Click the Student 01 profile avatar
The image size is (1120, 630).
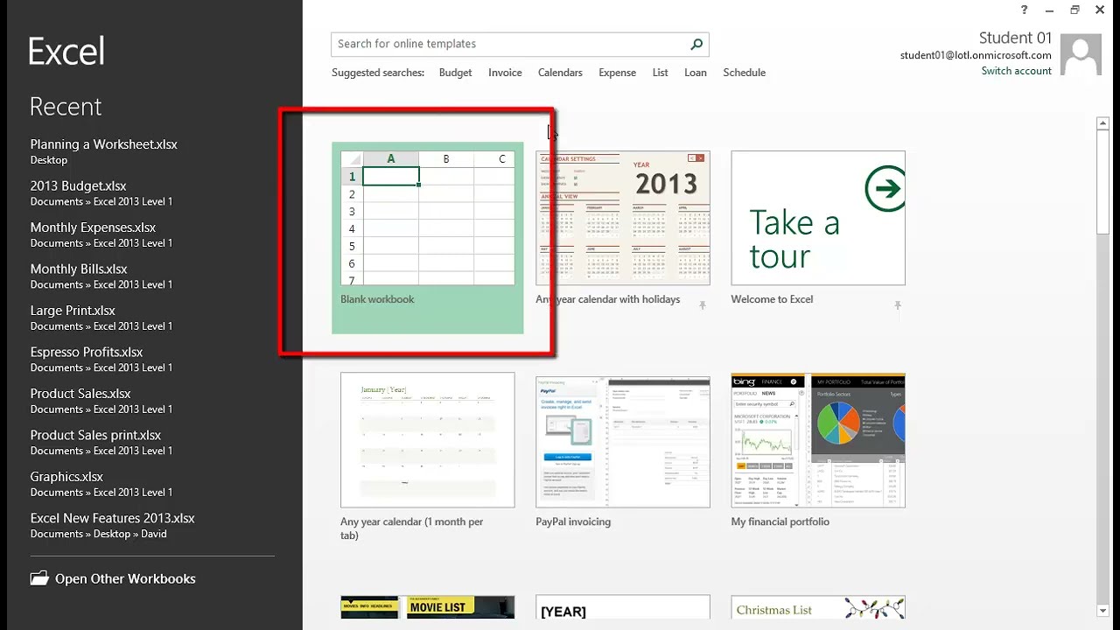pyautogui.click(x=1081, y=54)
